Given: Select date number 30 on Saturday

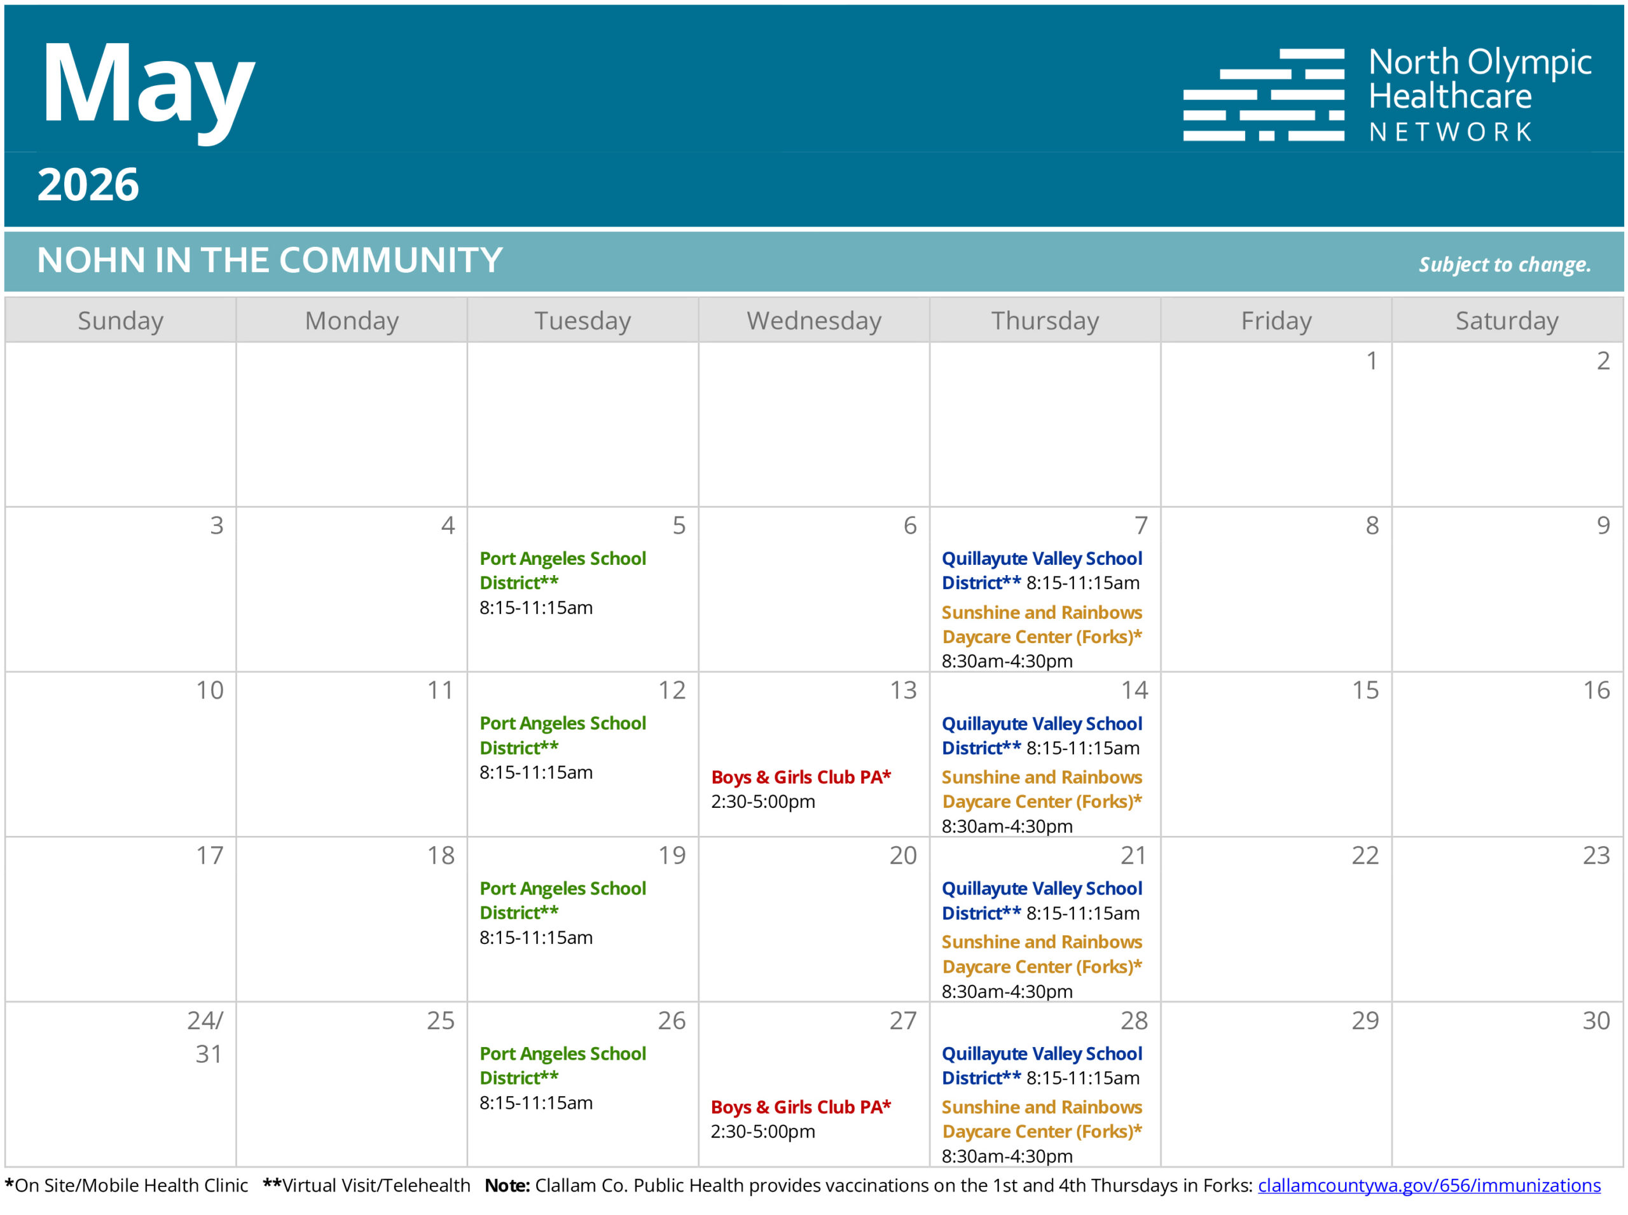Looking at the screenshot, I should pos(1596,1020).
